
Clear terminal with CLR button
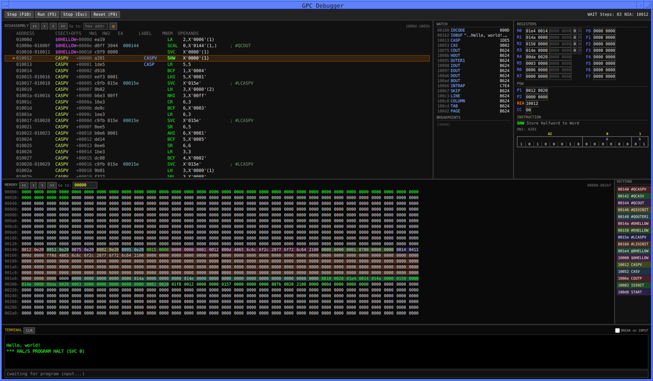tap(29, 330)
